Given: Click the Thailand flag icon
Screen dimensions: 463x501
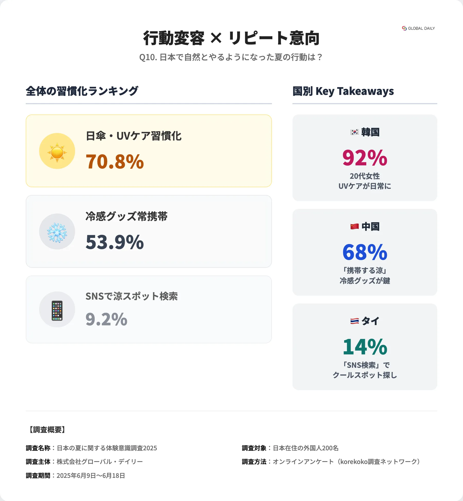Looking at the screenshot, I should [354, 321].
